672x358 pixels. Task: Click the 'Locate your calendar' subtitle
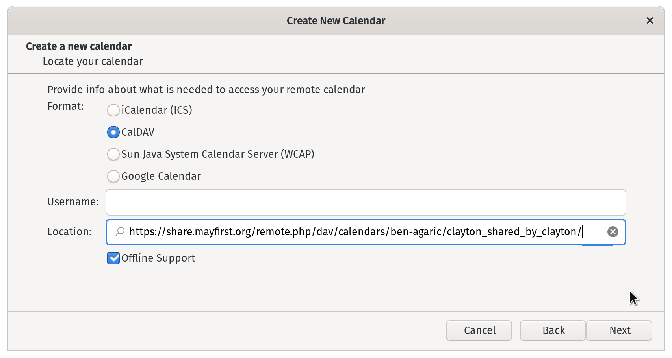coord(93,61)
